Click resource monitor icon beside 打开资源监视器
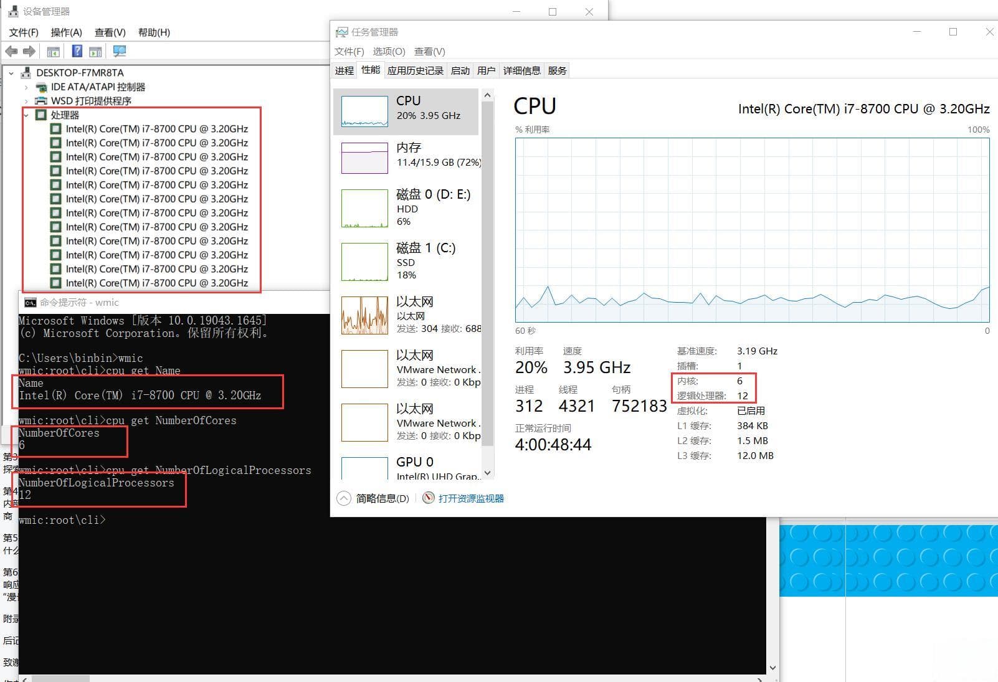Image resolution: width=998 pixels, height=682 pixels. (428, 498)
